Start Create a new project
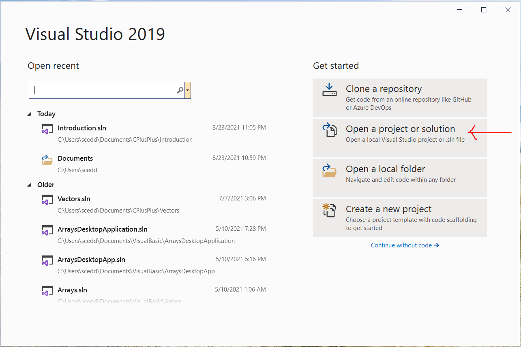521x347 pixels. 400,218
